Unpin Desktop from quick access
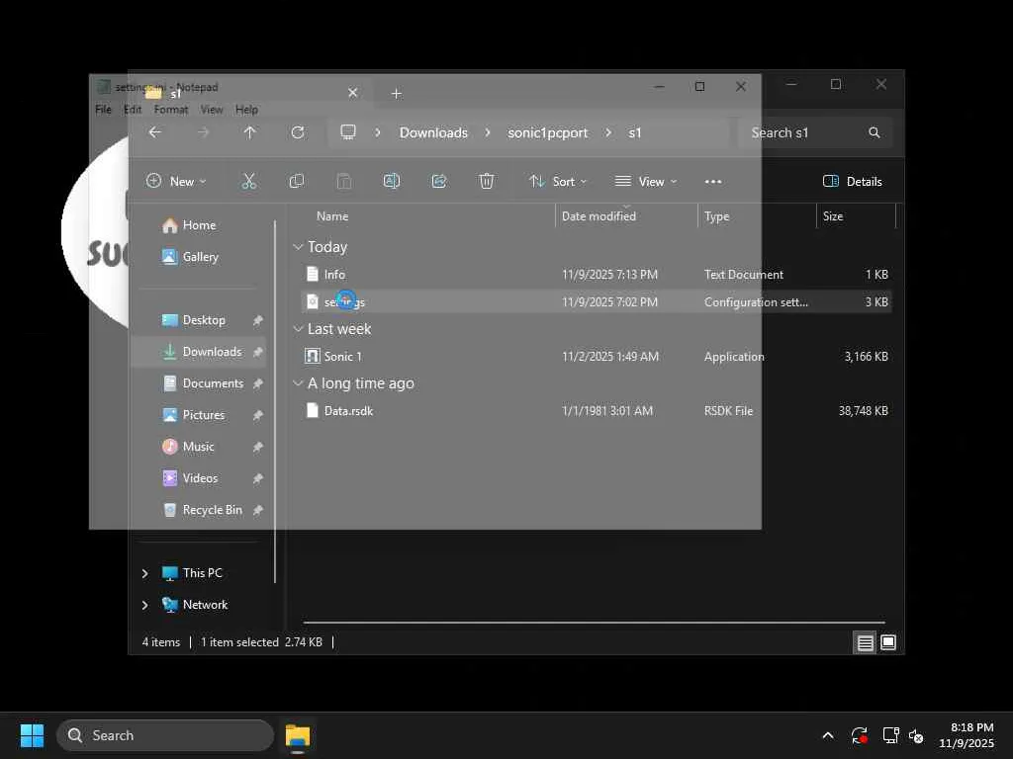Screen dimensions: 1013x759 click(x=258, y=320)
